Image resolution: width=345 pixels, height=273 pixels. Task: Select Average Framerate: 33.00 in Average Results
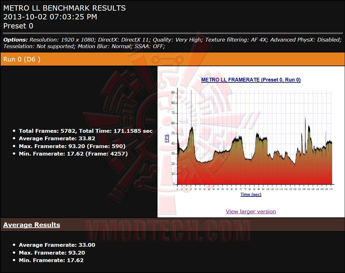tap(57, 245)
